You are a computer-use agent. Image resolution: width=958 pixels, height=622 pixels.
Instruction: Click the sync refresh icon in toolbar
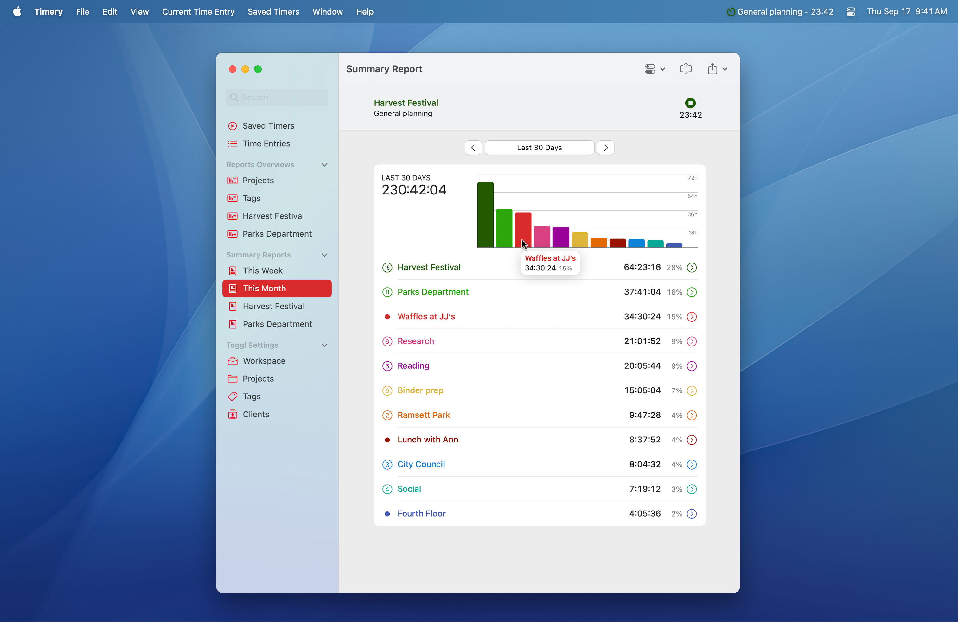click(x=686, y=69)
